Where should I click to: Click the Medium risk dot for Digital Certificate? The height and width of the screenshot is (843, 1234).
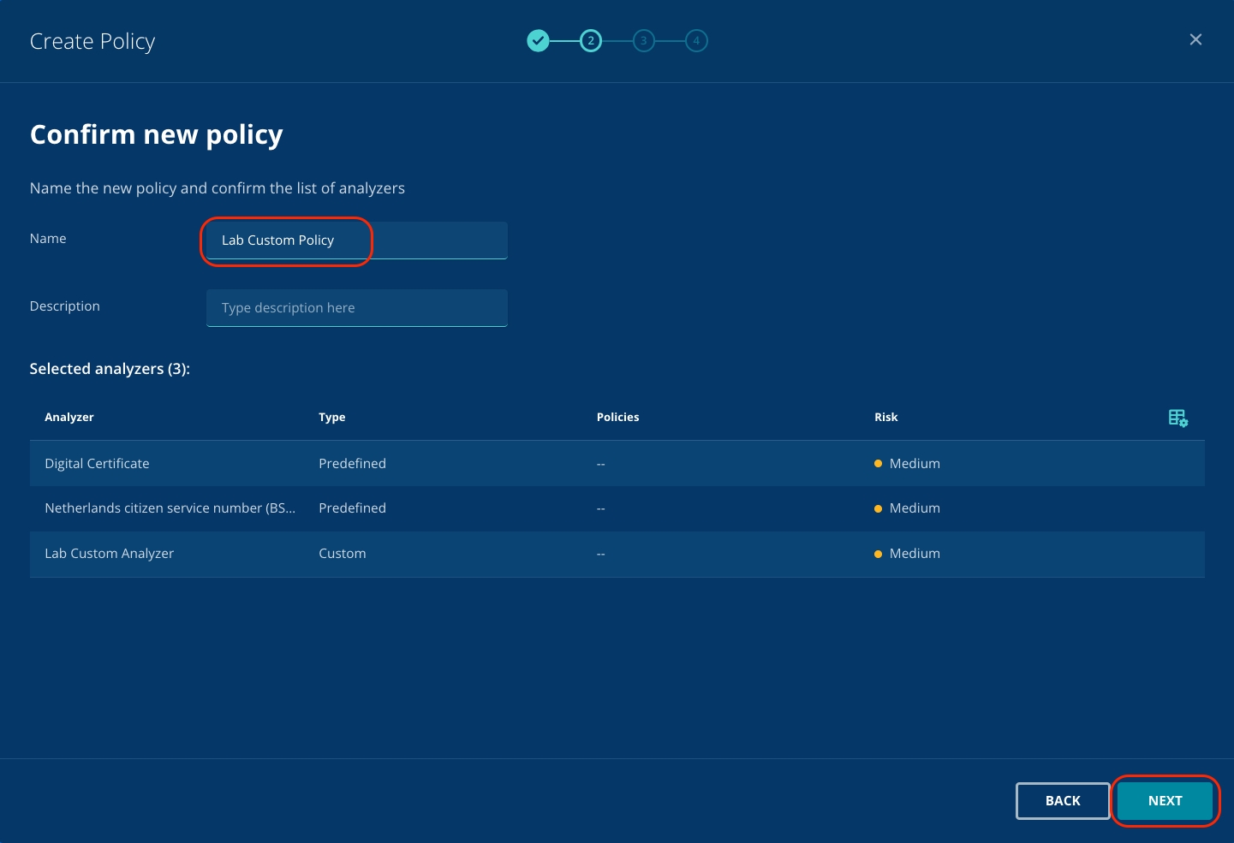coord(878,464)
